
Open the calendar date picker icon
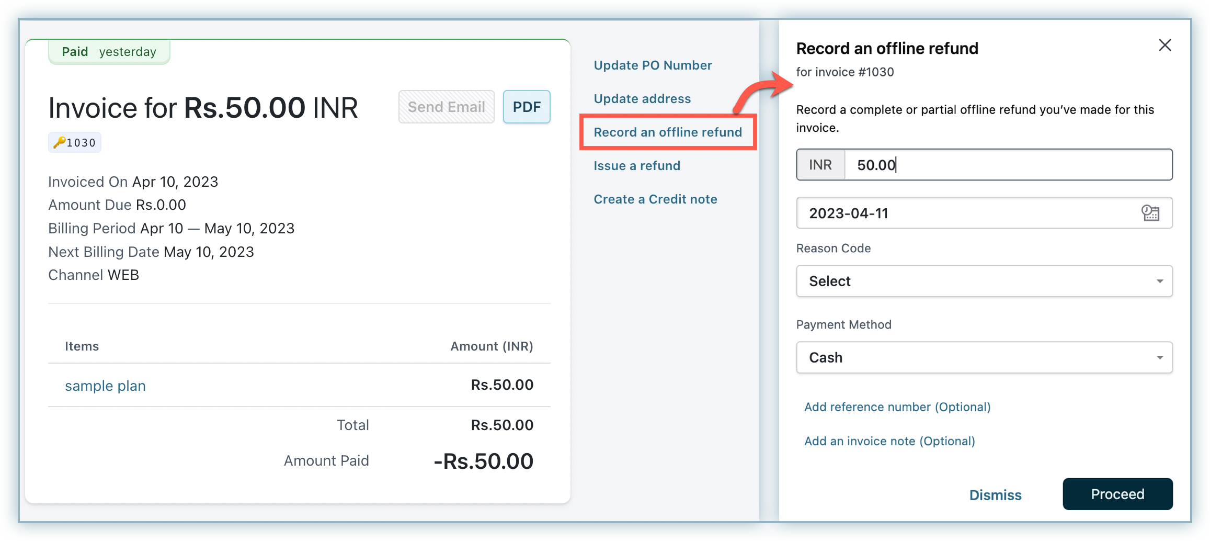tap(1150, 213)
